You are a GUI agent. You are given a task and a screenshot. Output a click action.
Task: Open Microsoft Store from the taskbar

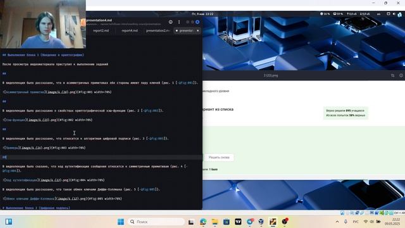(x=227, y=222)
